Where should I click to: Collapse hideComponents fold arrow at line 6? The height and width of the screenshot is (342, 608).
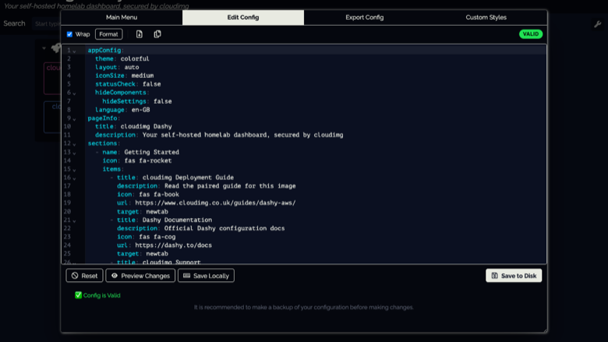point(74,93)
